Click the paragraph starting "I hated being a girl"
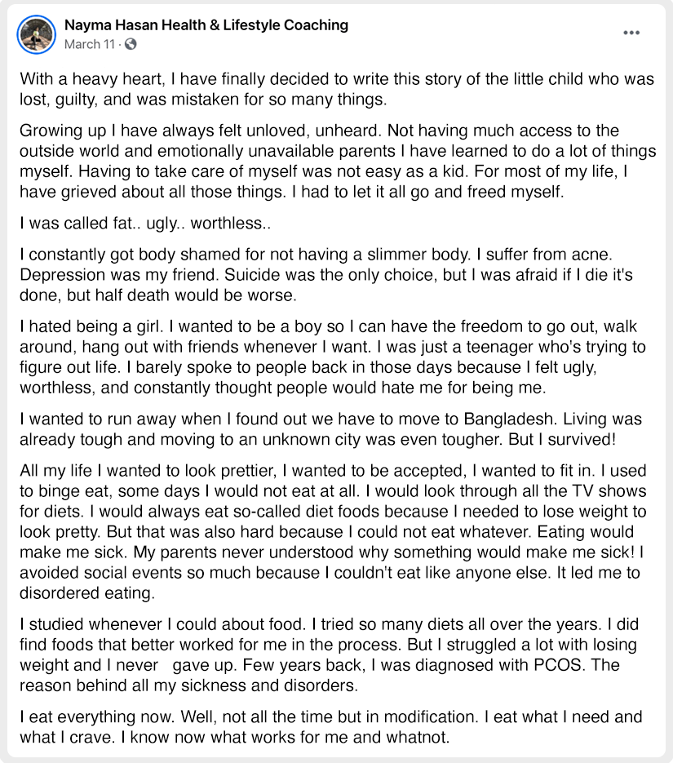 [333, 357]
